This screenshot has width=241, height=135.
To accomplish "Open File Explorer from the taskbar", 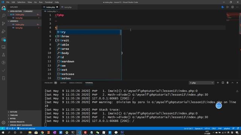I will 30,132.
